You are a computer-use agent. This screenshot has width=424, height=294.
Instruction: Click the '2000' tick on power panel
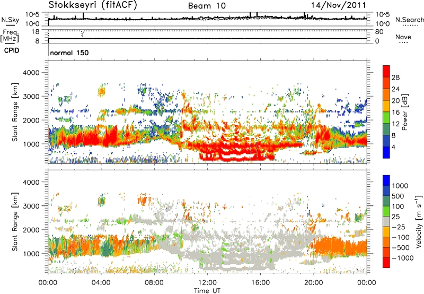(x=31, y=120)
